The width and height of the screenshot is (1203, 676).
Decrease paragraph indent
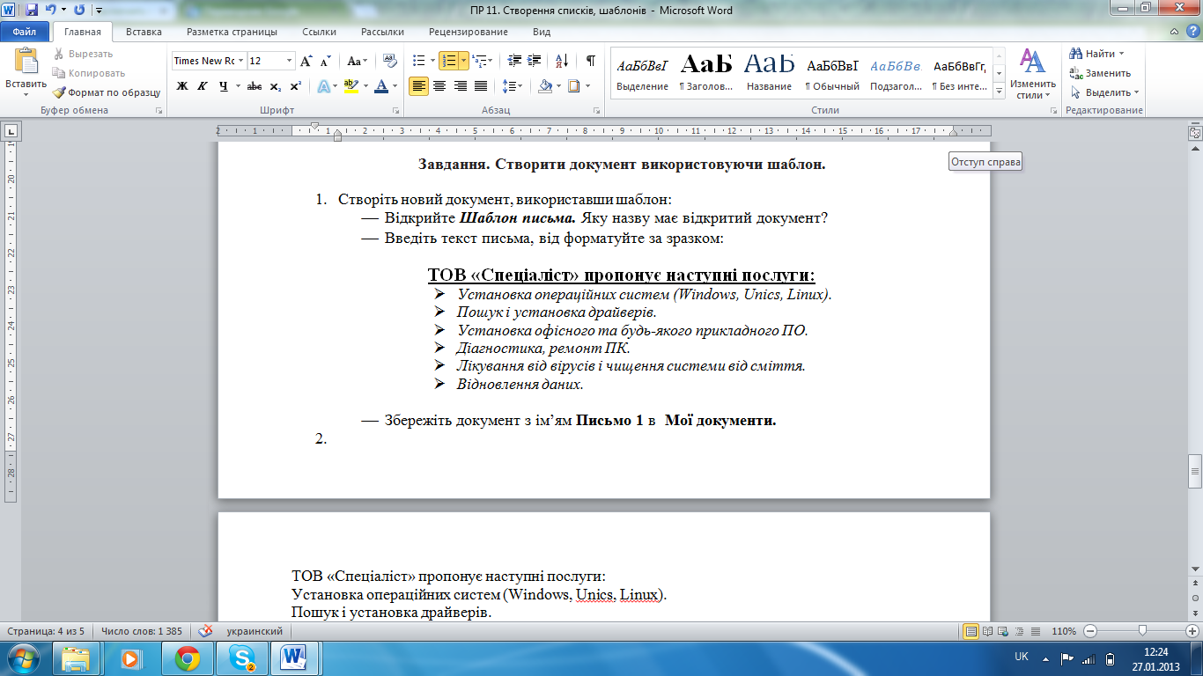(515, 61)
